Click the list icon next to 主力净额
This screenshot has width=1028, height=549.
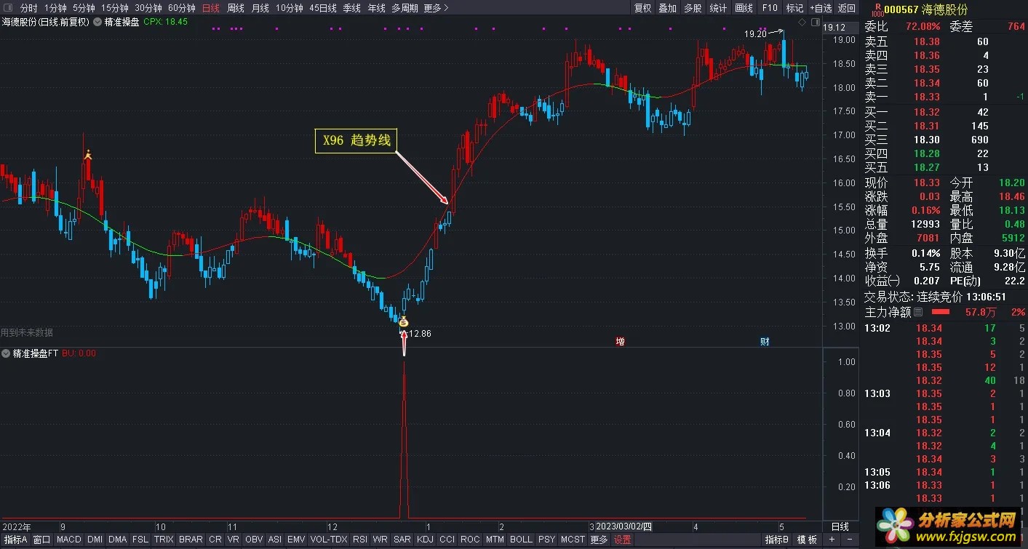coord(917,312)
